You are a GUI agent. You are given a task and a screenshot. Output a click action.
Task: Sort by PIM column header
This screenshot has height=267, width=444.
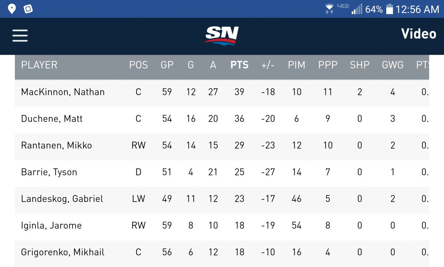297,65
